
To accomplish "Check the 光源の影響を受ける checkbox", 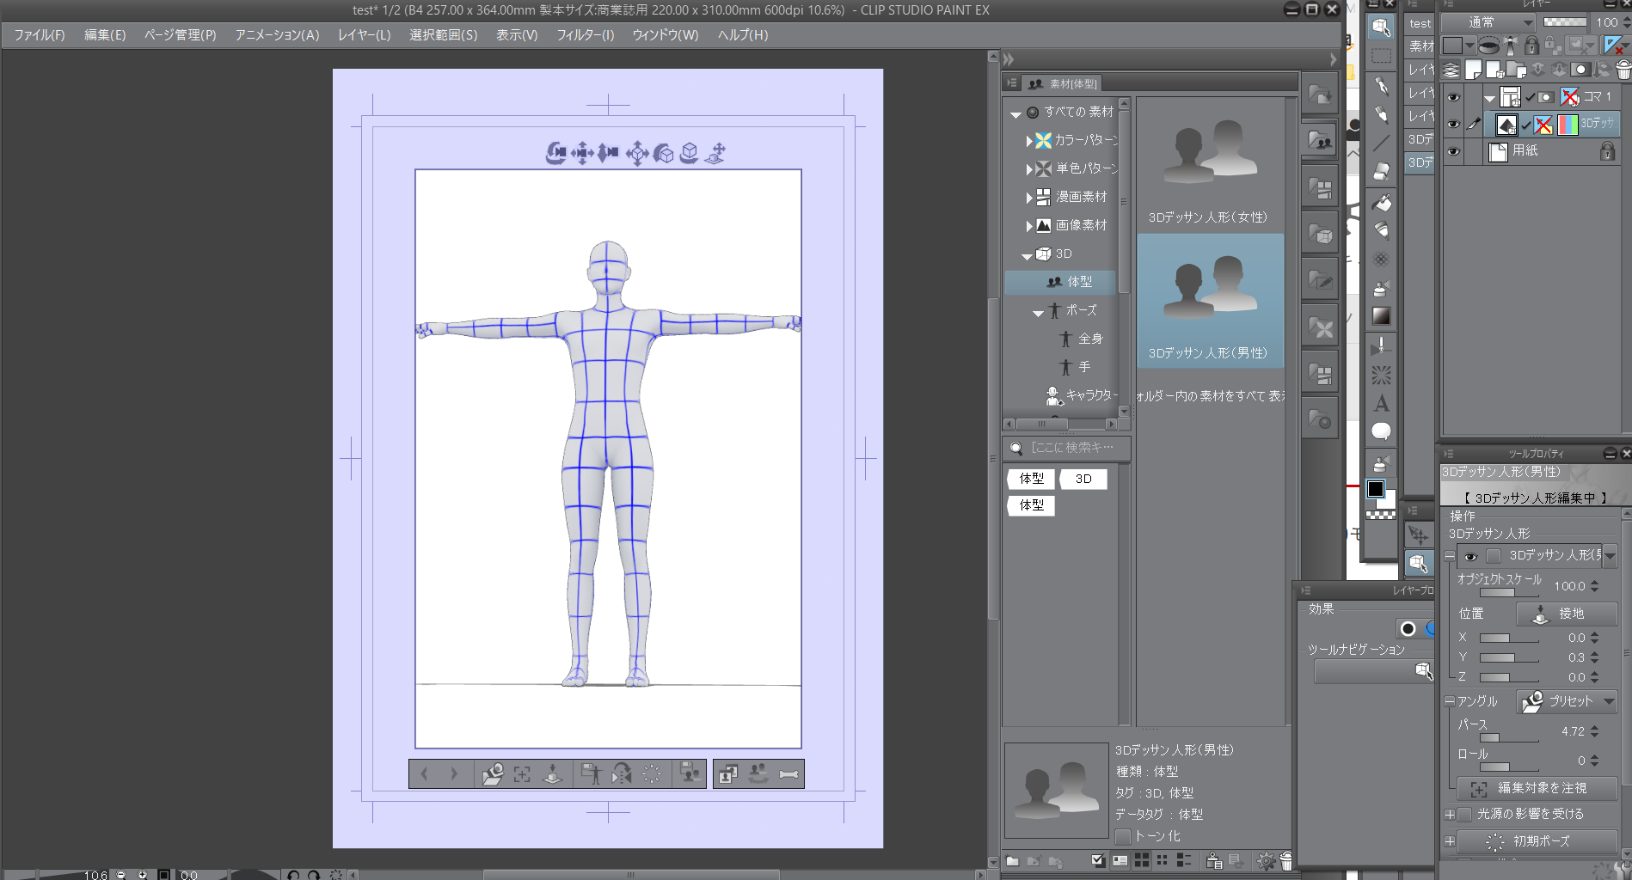I will (x=1465, y=814).
